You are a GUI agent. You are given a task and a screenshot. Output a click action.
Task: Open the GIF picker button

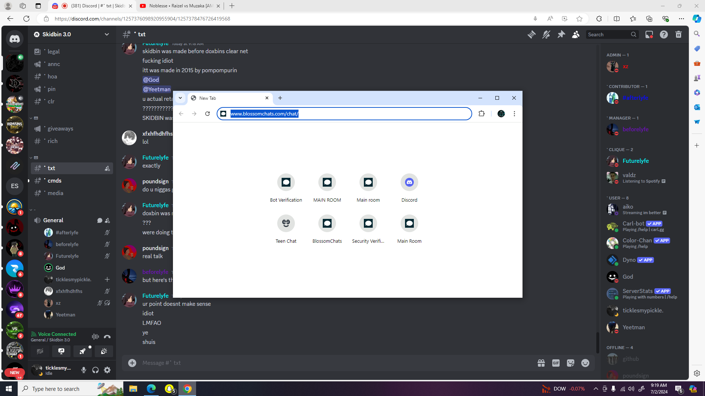[x=556, y=363]
